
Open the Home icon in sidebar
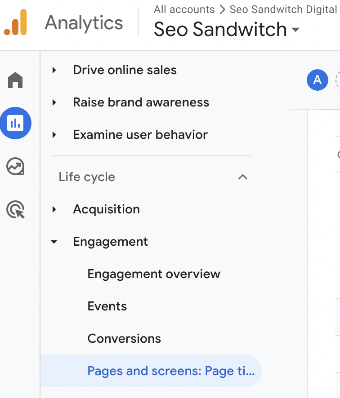pos(15,81)
